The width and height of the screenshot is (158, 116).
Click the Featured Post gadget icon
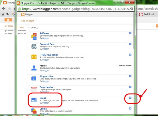(x=34, y=46)
